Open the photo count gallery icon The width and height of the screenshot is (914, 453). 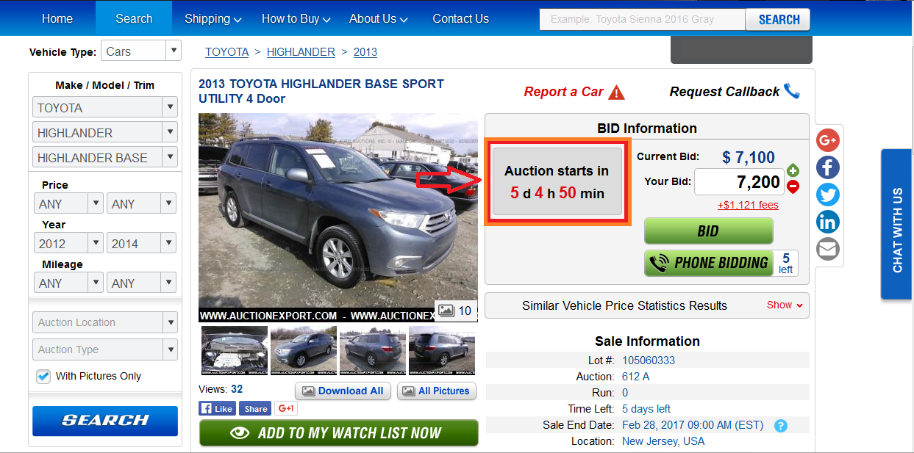click(456, 311)
